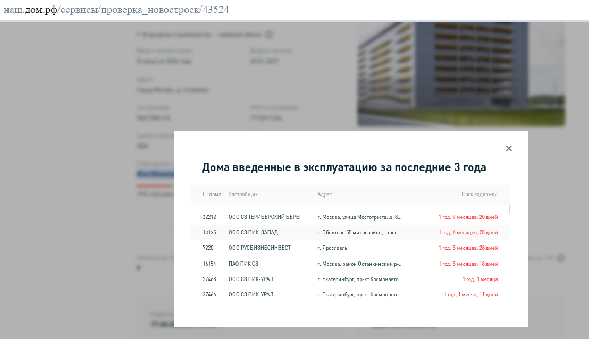Open the building photo at top right
Image resolution: width=589 pixels, height=339 pixels.
[461, 74]
